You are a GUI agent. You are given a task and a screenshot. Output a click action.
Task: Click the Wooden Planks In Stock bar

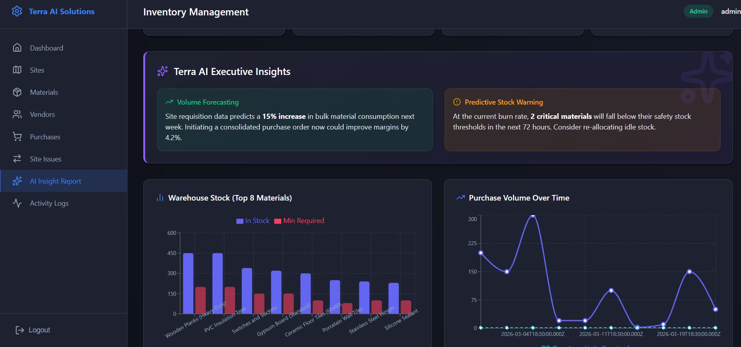(x=188, y=283)
